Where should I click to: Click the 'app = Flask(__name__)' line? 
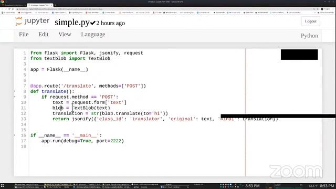59,69
